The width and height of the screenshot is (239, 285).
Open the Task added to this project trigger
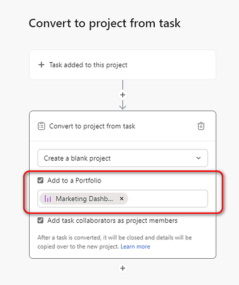pyautogui.click(x=123, y=65)
